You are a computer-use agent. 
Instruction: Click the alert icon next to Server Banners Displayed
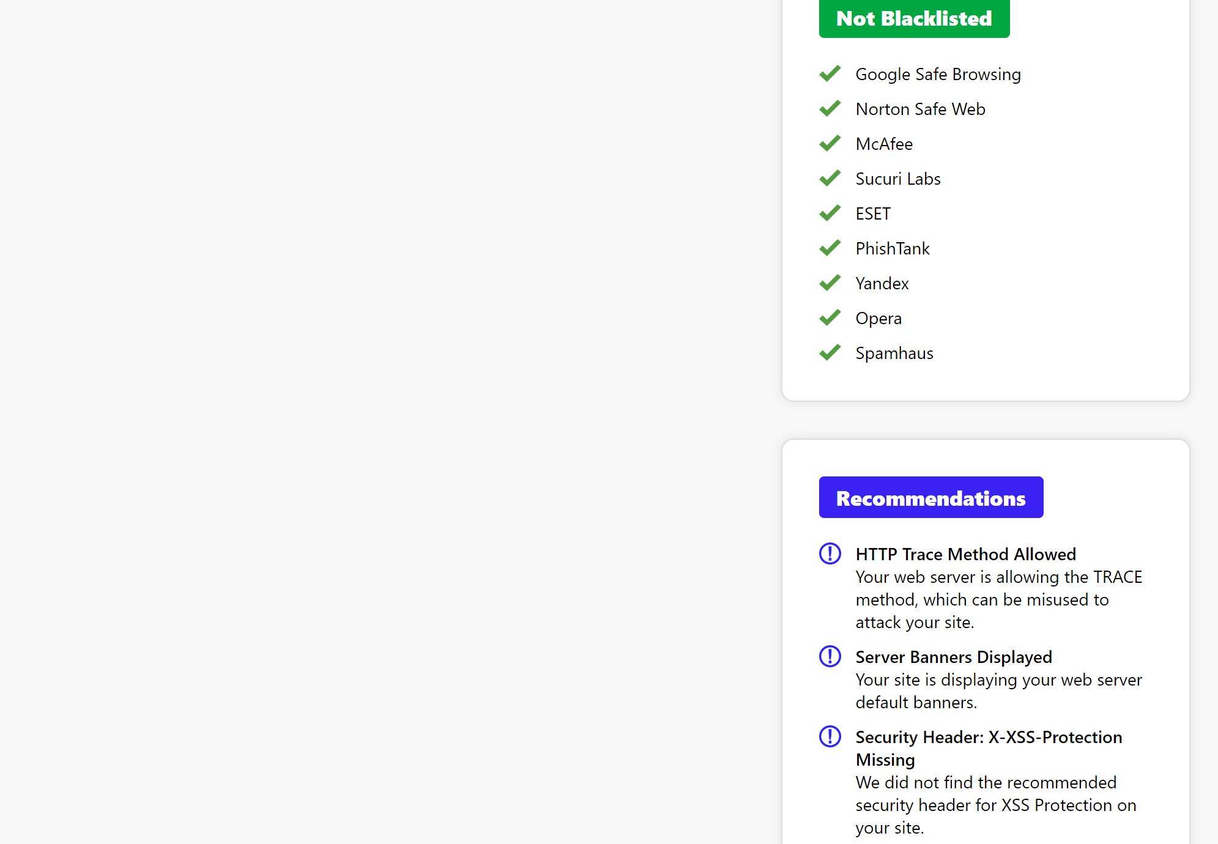pyautogui.click(x=830, y=656)
